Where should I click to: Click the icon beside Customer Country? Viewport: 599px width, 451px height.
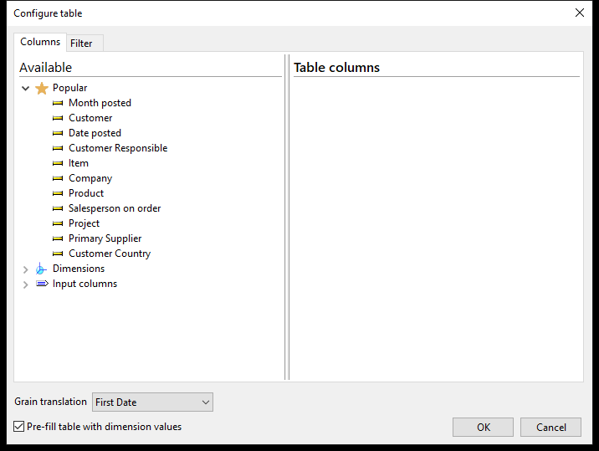[x=58, y=254]
